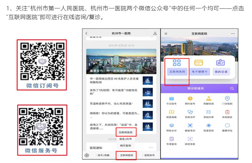Screen dimensions: 252x163
Task: Expand the 医院发布 bottom menu
Action: 148,155
